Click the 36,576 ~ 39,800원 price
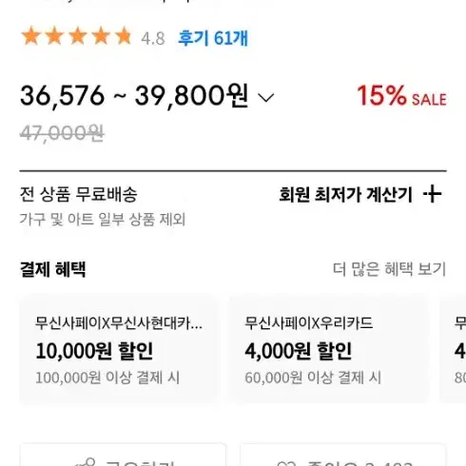The width and height of the screenshot is (466, 466). pos(134,96)
